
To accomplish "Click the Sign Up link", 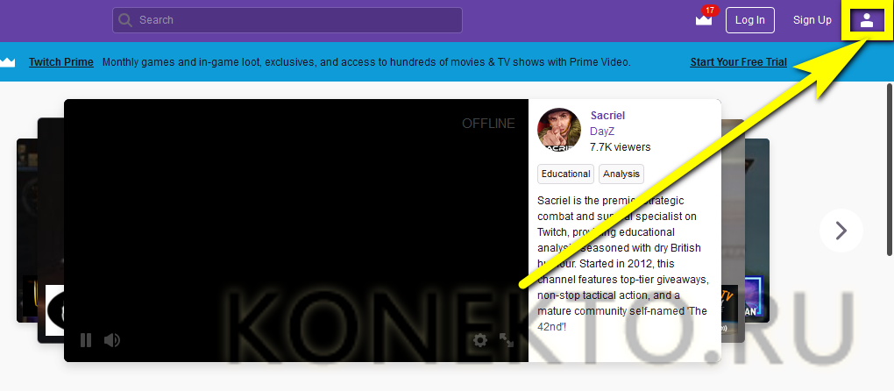I will click(x=812, y=20).
